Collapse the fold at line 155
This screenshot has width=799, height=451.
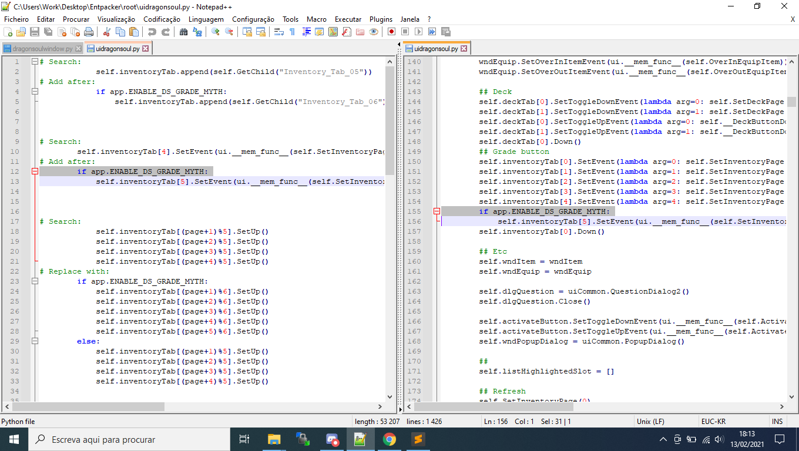click(x=437, y=210)
